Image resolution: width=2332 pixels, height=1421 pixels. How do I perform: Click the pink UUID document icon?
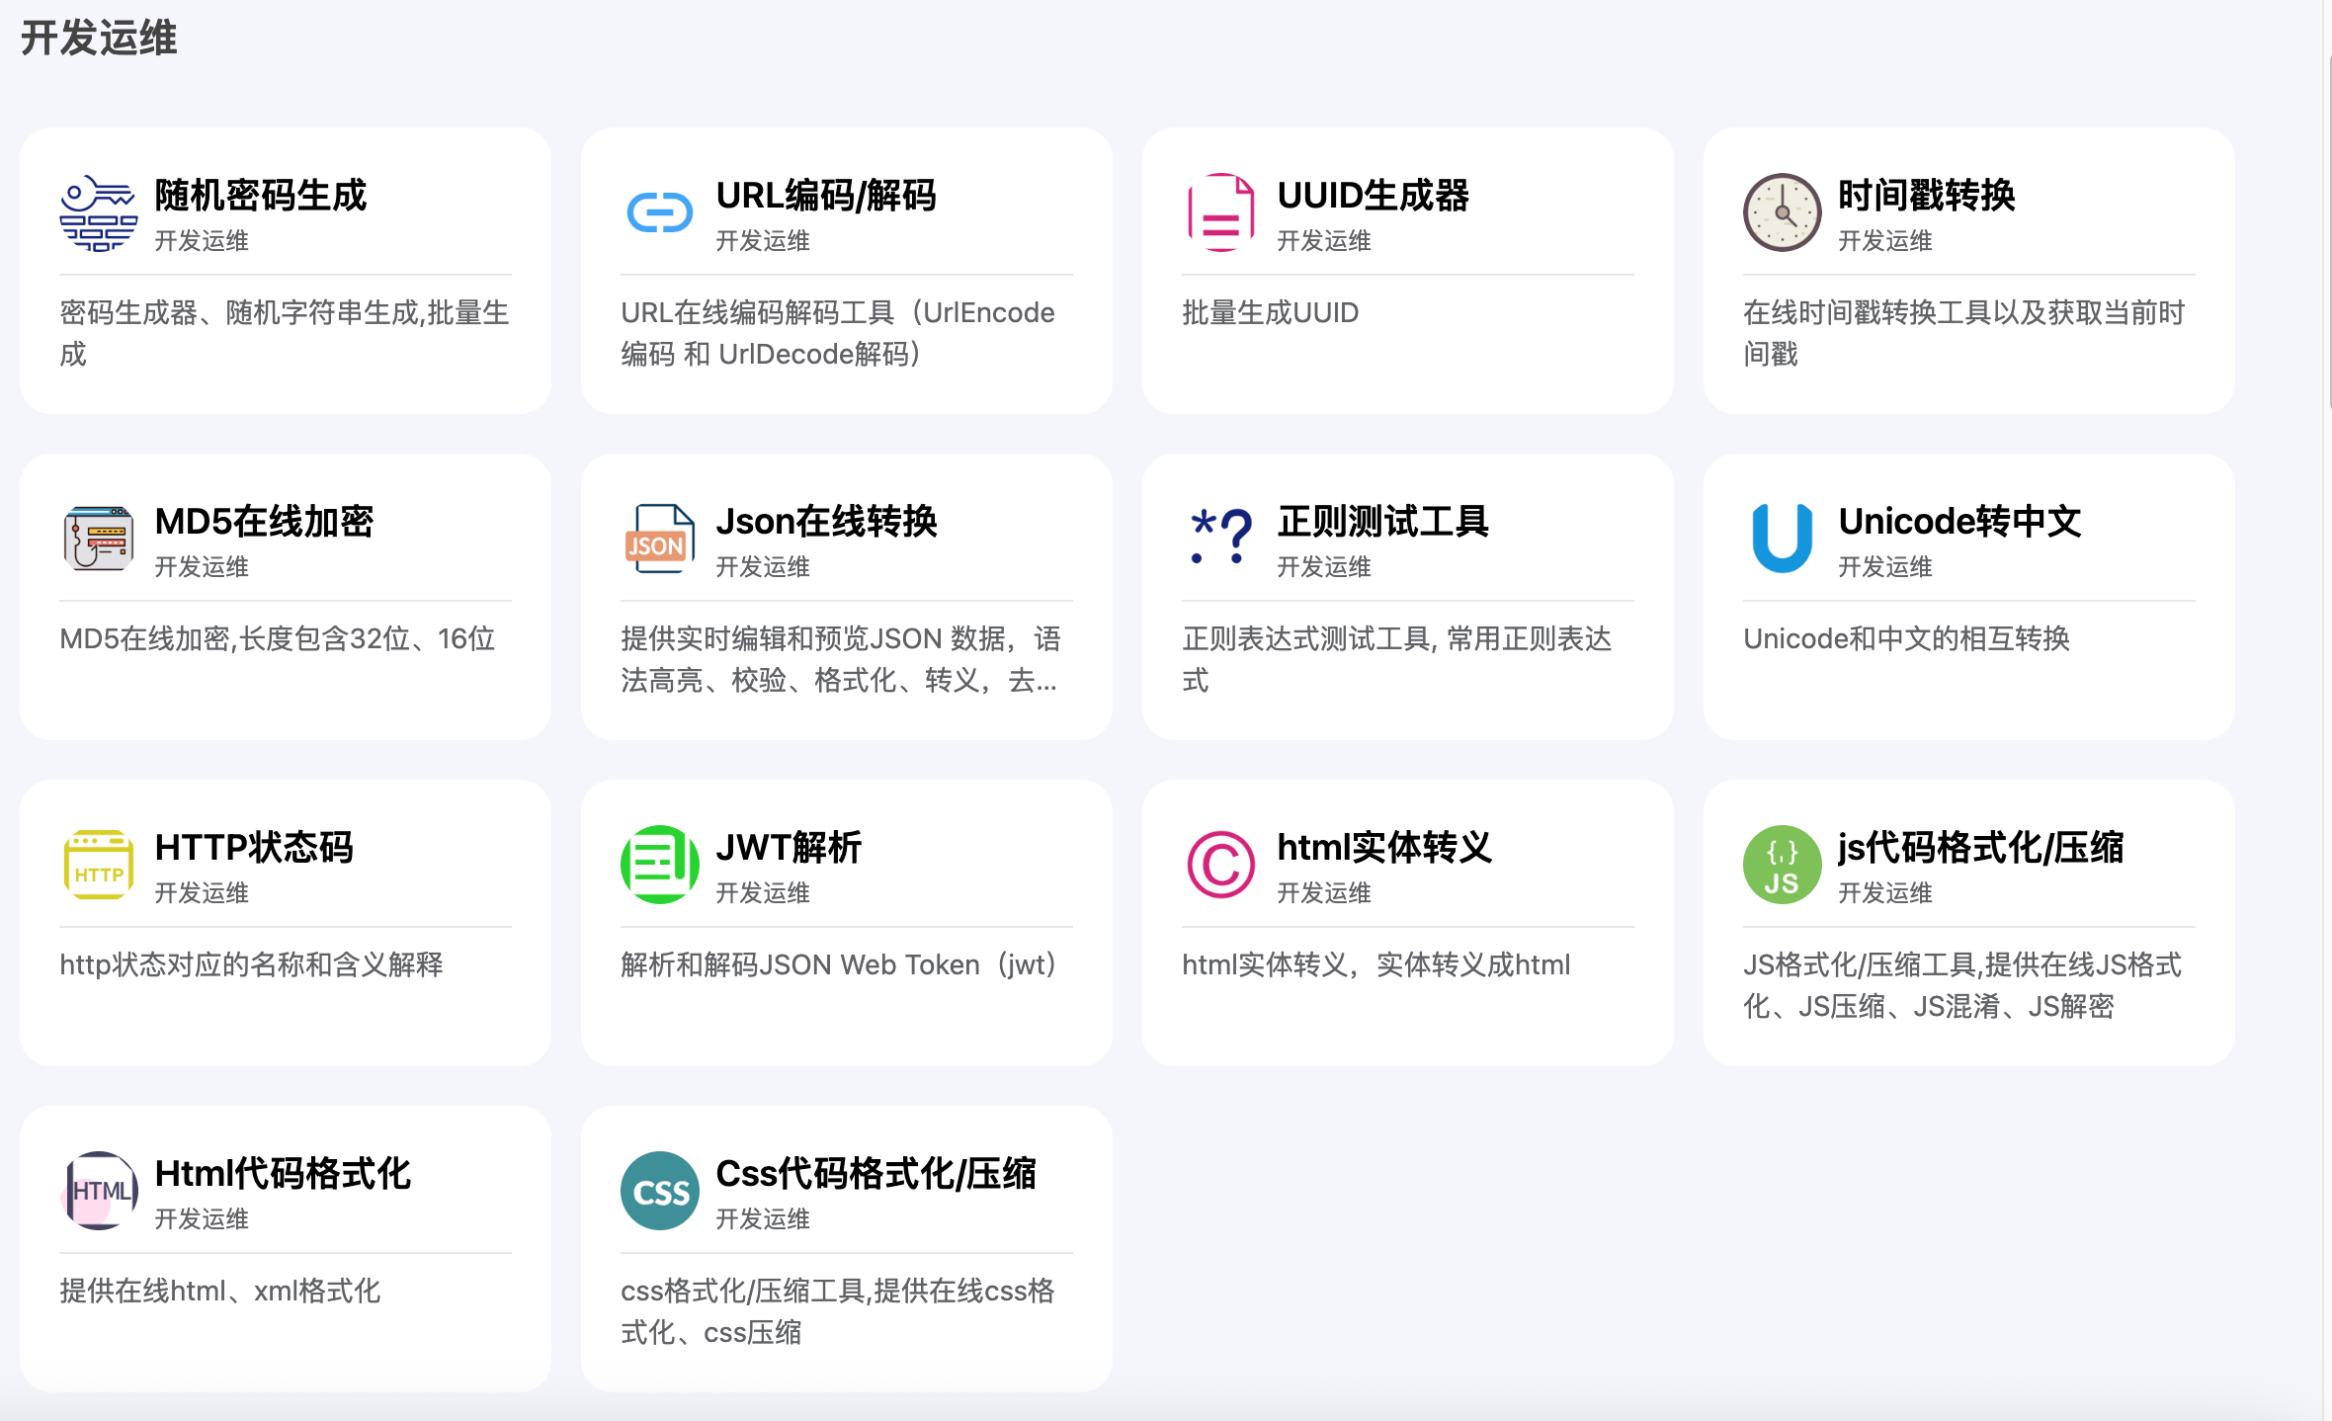coord(1220,212)
